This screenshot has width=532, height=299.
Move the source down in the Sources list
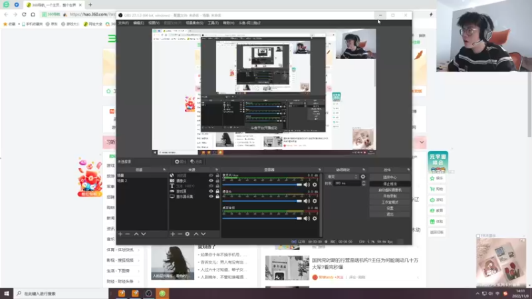click(x=203, y=234)
